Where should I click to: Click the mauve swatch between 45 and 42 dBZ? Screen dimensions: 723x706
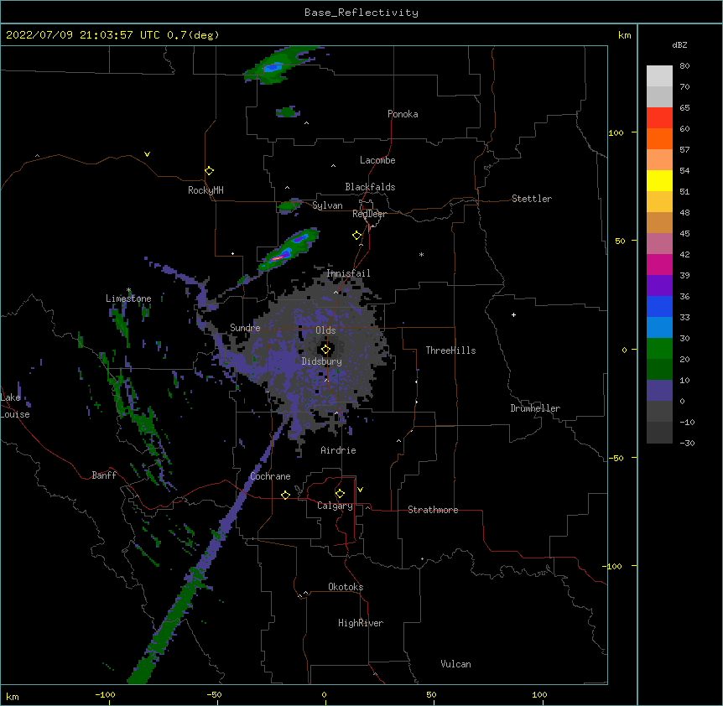pos(659,244)
